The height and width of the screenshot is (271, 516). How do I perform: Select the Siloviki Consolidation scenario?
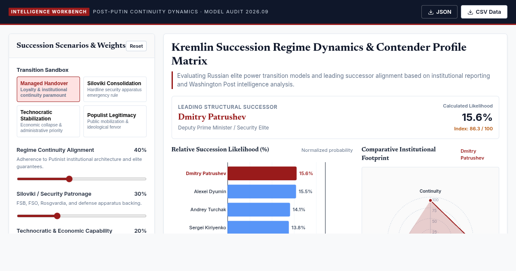[115, 89]
